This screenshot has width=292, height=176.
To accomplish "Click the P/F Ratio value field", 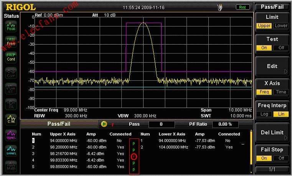I will [226, 124].
